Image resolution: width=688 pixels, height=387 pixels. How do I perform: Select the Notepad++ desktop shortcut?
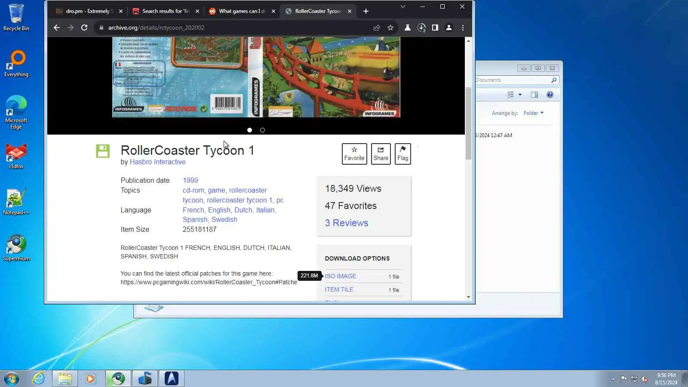pyautogui.click(x=16, y=202)
